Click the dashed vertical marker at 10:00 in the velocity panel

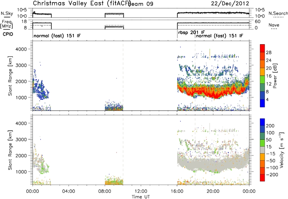[x=123, y=150]
